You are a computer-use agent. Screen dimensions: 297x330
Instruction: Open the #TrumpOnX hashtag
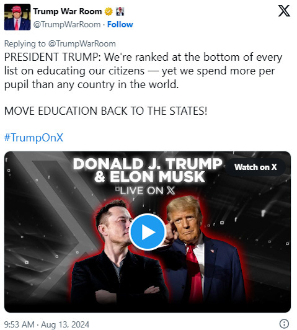(x=33, y=138)
